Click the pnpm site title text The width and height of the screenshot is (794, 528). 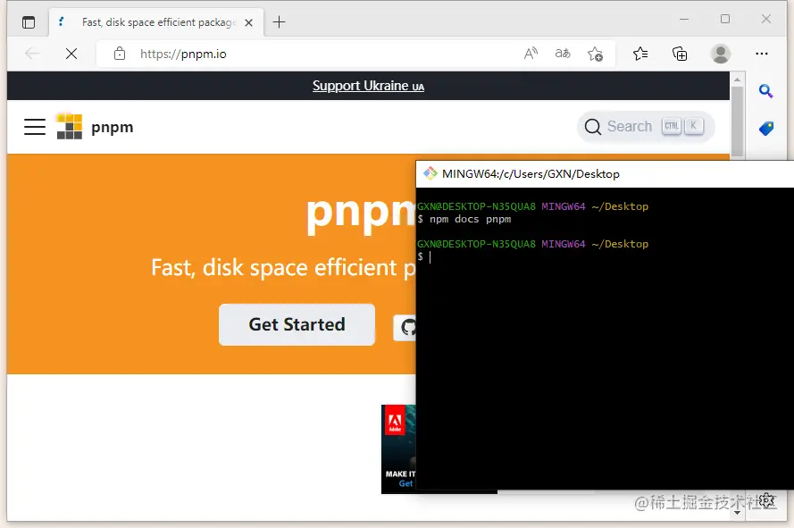click(x=112, y=127)
